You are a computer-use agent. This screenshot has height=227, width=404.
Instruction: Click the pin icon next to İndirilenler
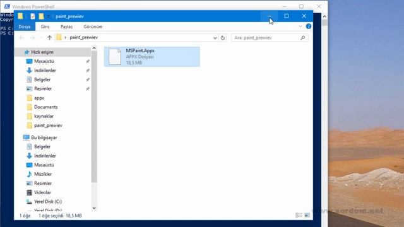pos(88,70)
